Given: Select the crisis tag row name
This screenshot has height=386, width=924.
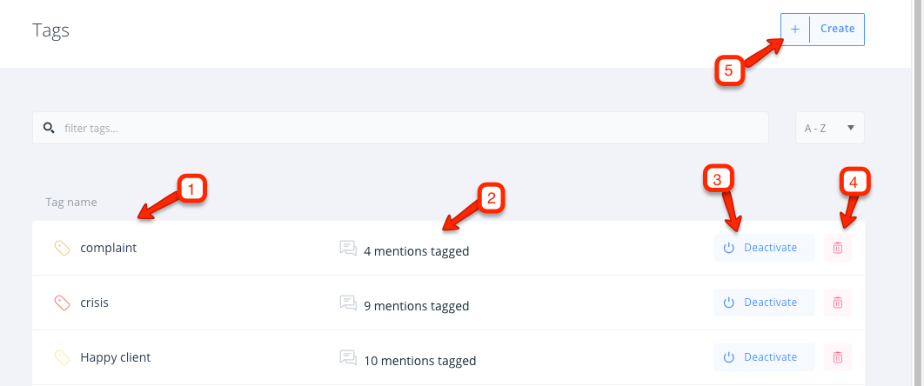Looking at the screenshot, I should tap(94, 303).
